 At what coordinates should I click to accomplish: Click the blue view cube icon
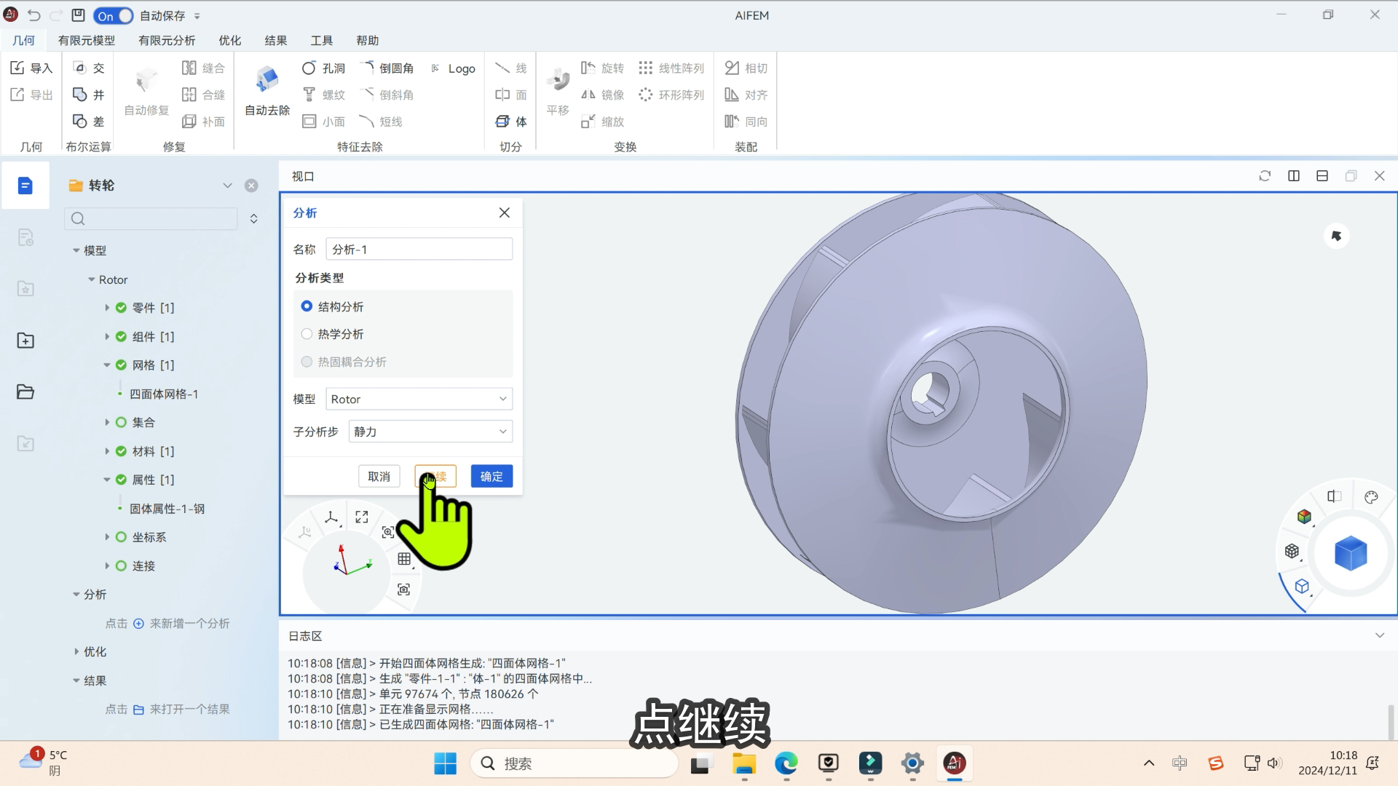click(x=1350, y=553)
